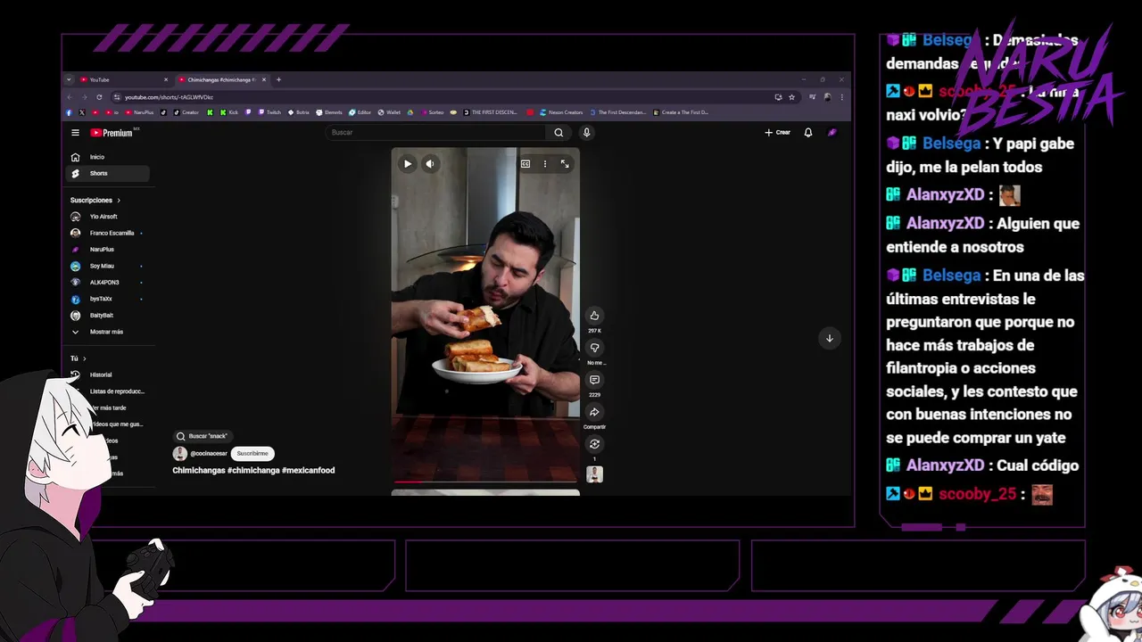Like the short with the thumbs up
This screenshot has width=1142, height=642.
pyautogui.click(x=594, y=316)
